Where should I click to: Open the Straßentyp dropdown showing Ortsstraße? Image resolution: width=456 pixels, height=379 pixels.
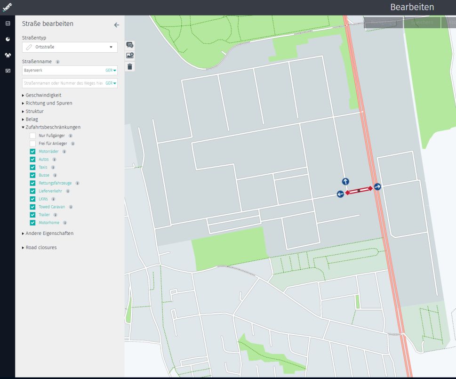tap(70, 47)
